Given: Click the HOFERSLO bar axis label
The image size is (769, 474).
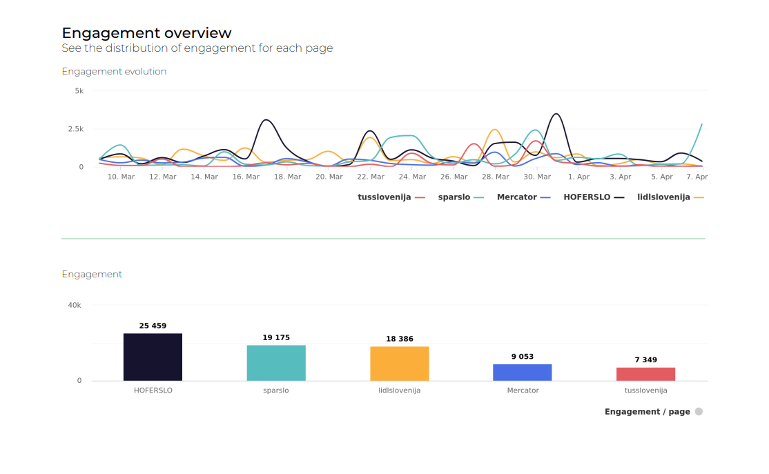Looking at the screenshot, I should [153, 391].
